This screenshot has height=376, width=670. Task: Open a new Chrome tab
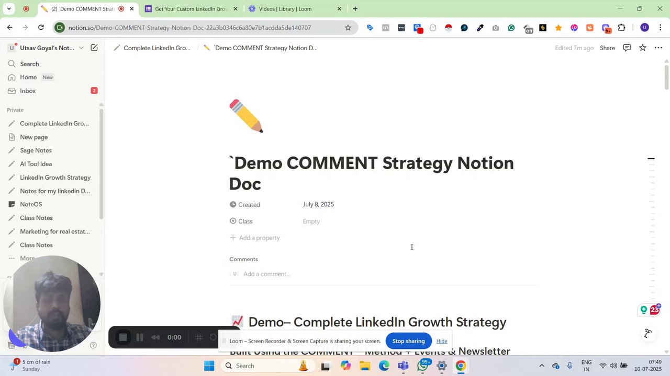[x=355, y=9]
